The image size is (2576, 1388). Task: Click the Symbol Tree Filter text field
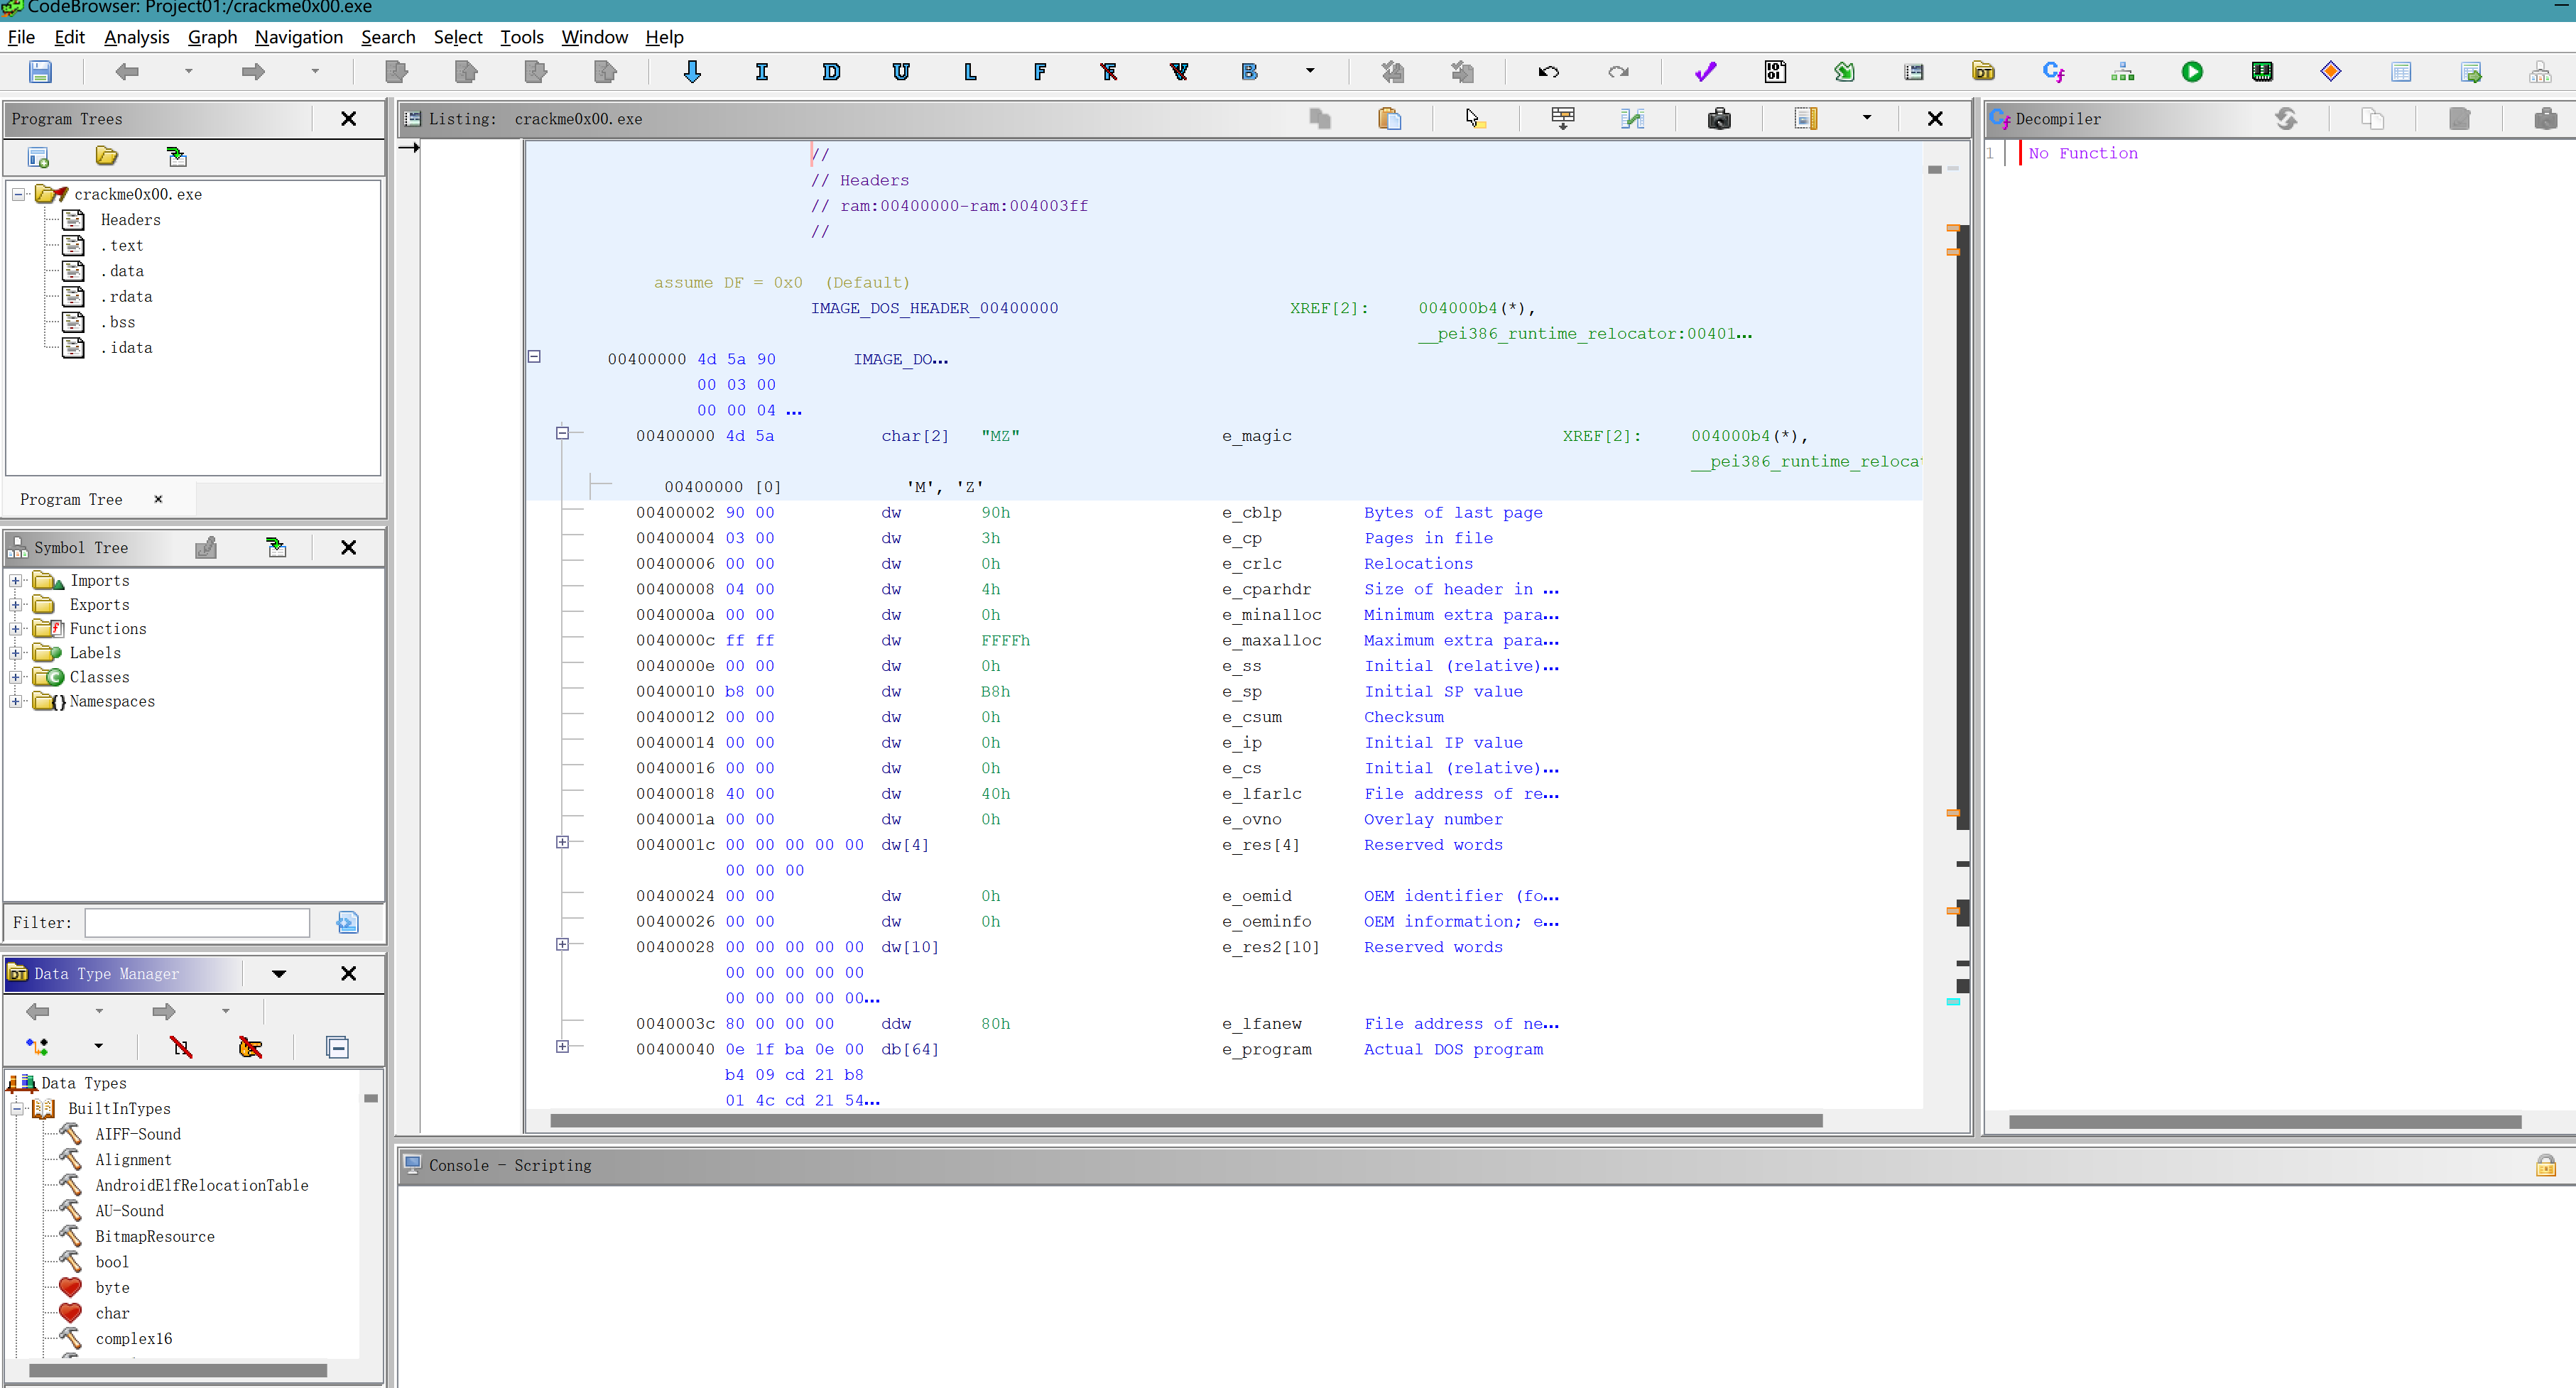197,923
